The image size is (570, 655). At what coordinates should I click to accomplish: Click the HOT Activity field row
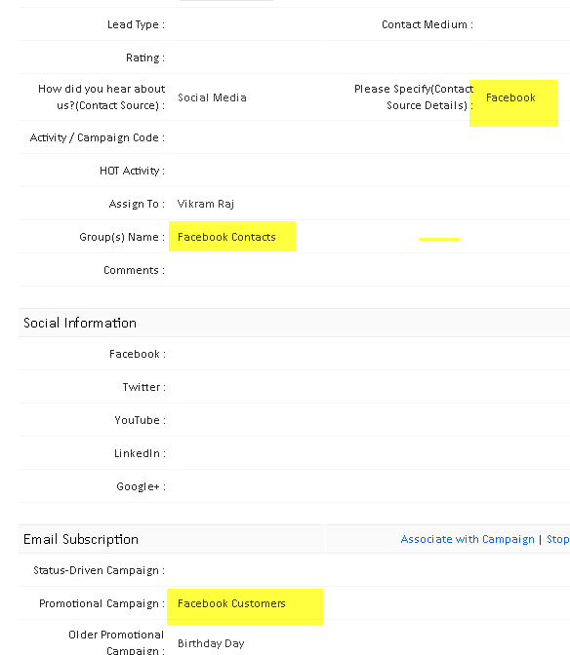tap(294, 171)
